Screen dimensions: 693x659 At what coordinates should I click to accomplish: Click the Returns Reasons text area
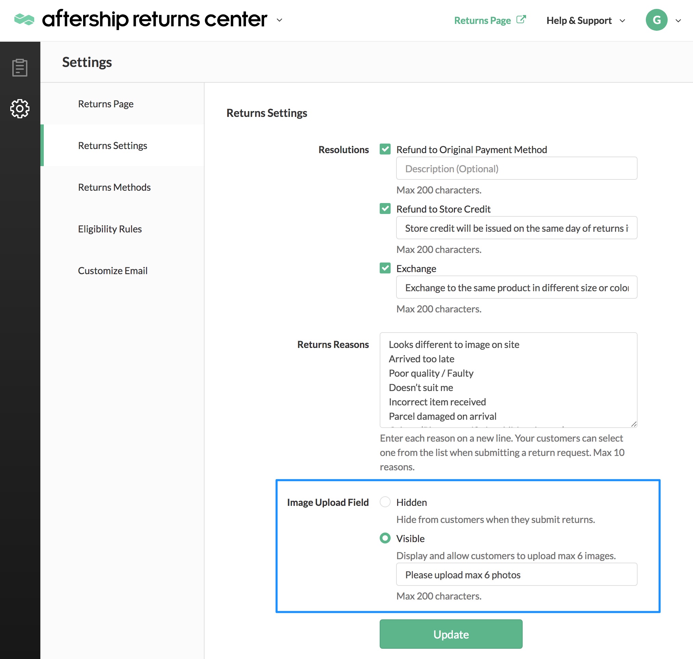pyautogui.click(x=508, y=380)
